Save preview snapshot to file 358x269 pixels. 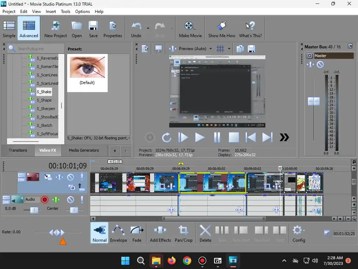(251, 48)
